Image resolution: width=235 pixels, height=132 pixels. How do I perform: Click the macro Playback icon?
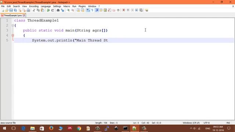[132, 10]
